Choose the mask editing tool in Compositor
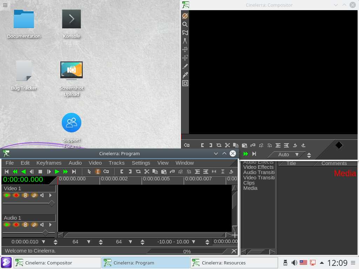This screenshot has height=269, width=359. click(185, 33)
